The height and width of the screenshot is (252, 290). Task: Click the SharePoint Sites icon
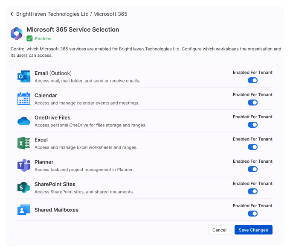tap(24, 188)
